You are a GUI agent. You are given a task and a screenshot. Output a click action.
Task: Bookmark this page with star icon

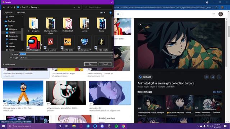[x=216, y=7]
